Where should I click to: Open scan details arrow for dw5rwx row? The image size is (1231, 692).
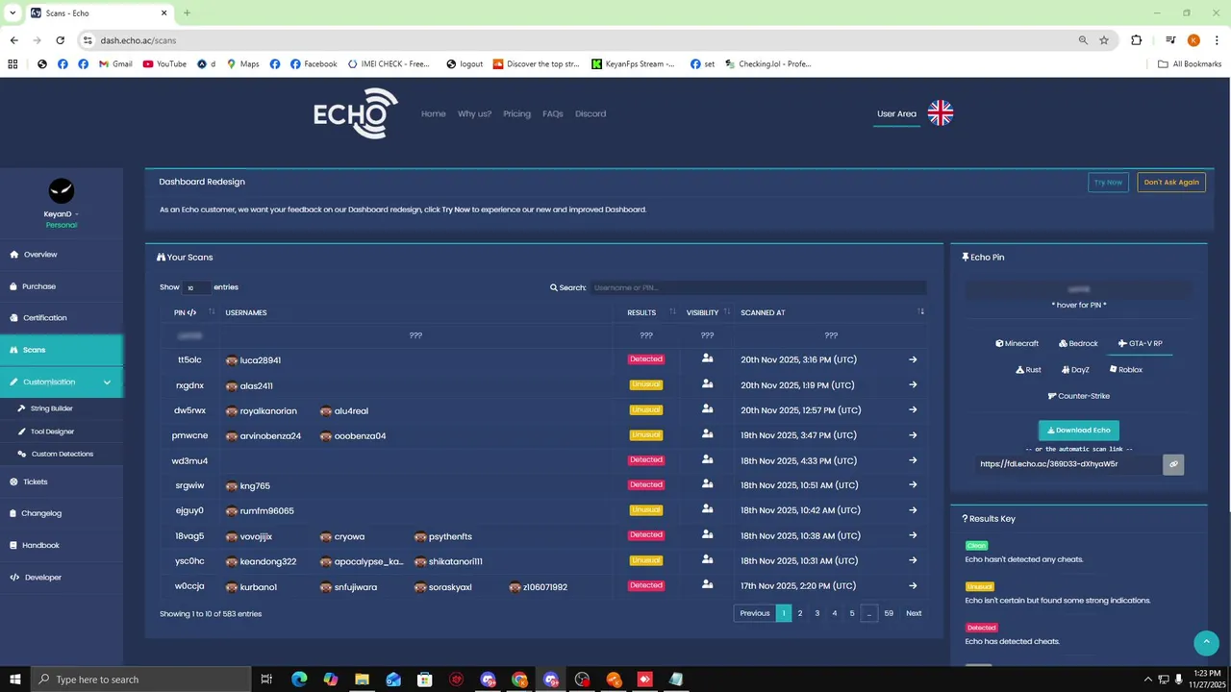(913, 410)
